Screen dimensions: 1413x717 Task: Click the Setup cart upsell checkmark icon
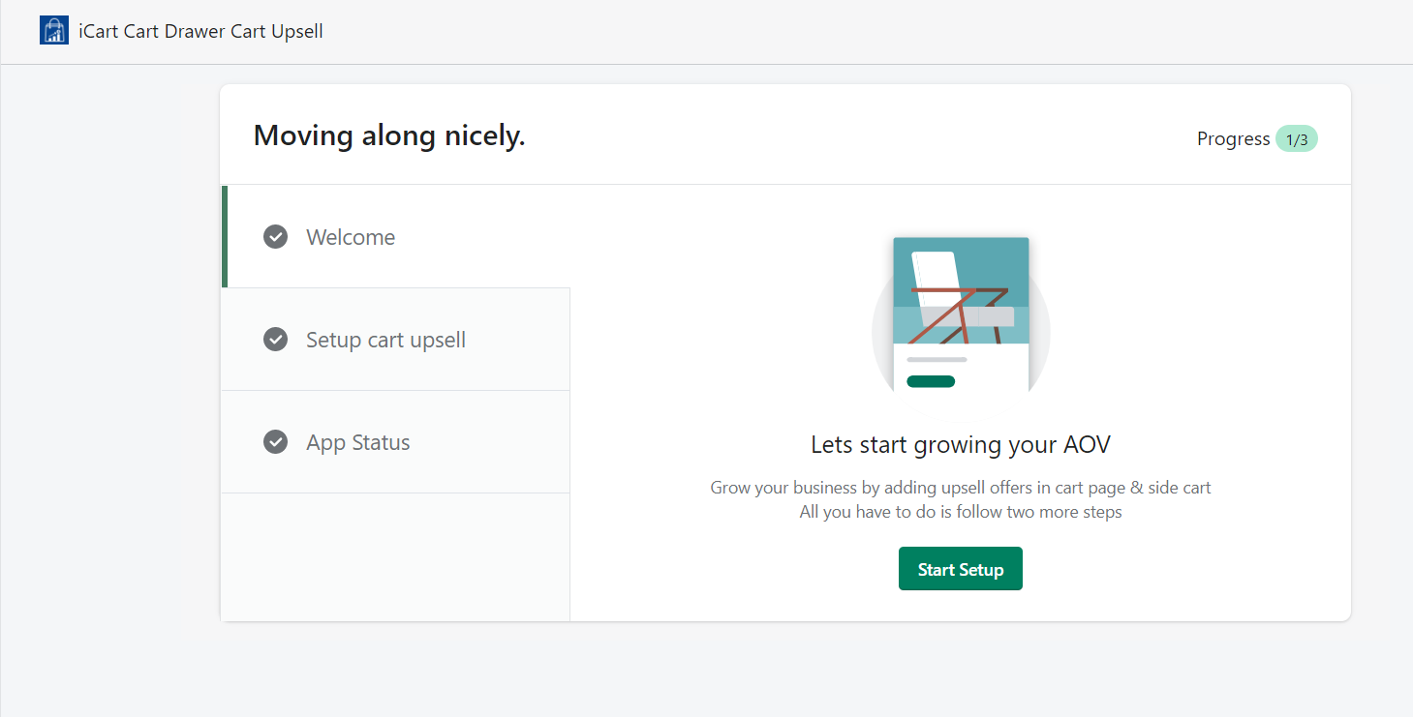(x=276, y=340)
